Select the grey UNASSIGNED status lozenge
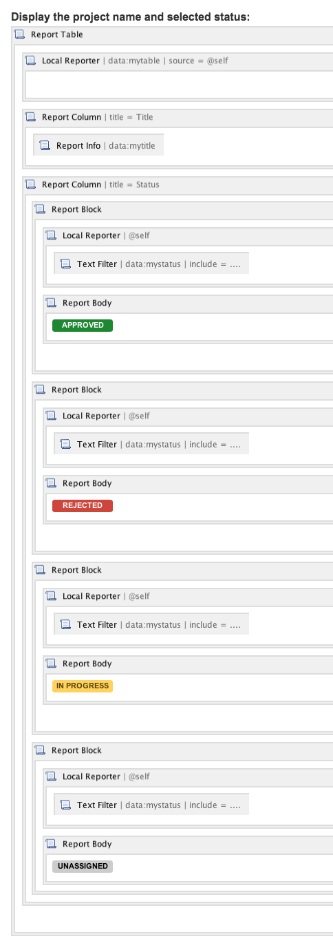333x943 pixels. tap(83, 866)
